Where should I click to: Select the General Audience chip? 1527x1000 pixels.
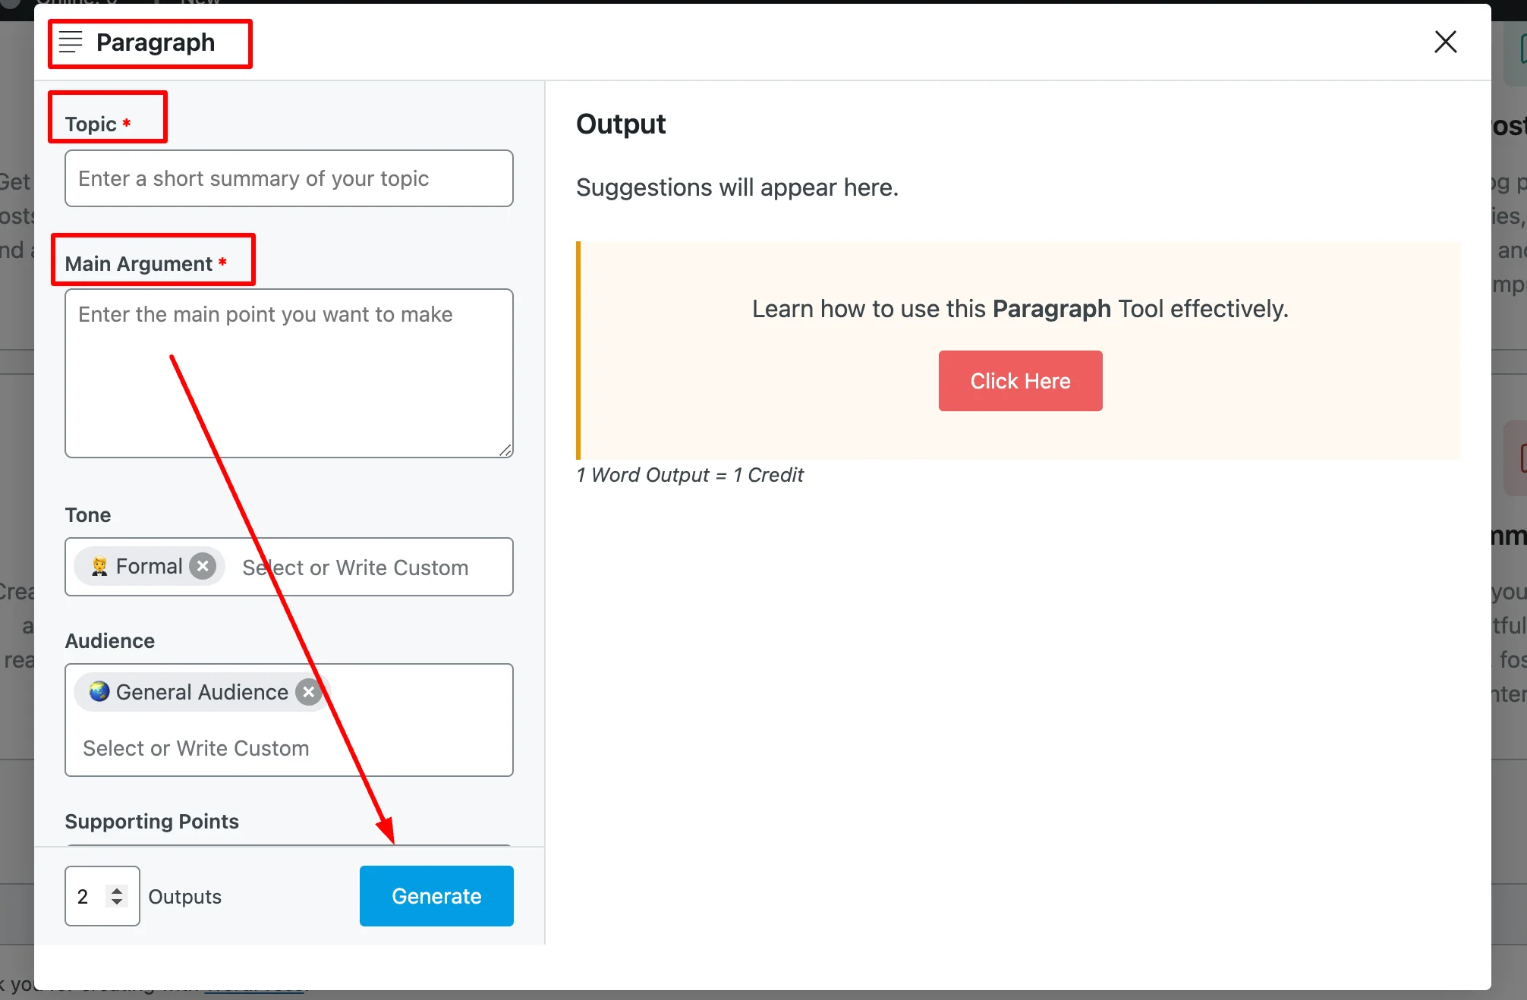tap(202, 692)
